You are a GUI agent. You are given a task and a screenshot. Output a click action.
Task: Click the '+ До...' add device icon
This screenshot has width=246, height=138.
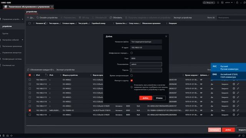point(28,18)
